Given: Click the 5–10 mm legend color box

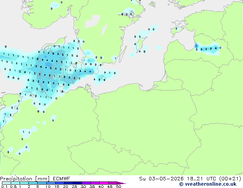Looking at the screenshot, I should coord(42,183).
